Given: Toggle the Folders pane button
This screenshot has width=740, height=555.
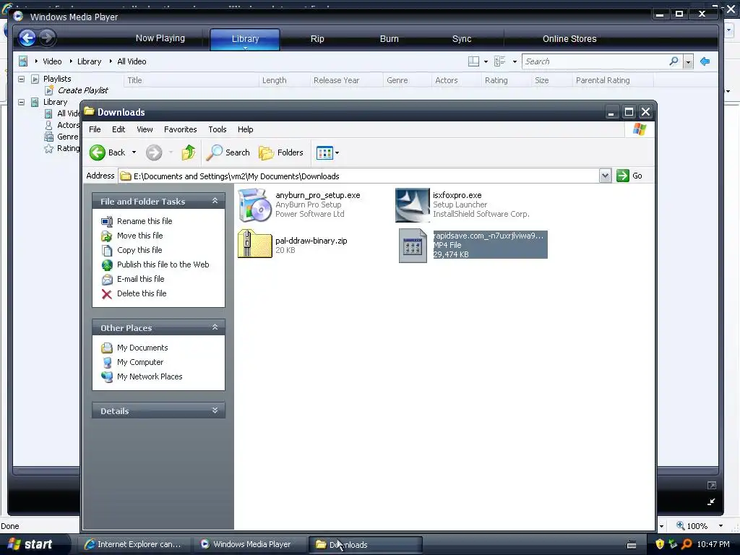Looking at the screenshot, I should 281,152.
